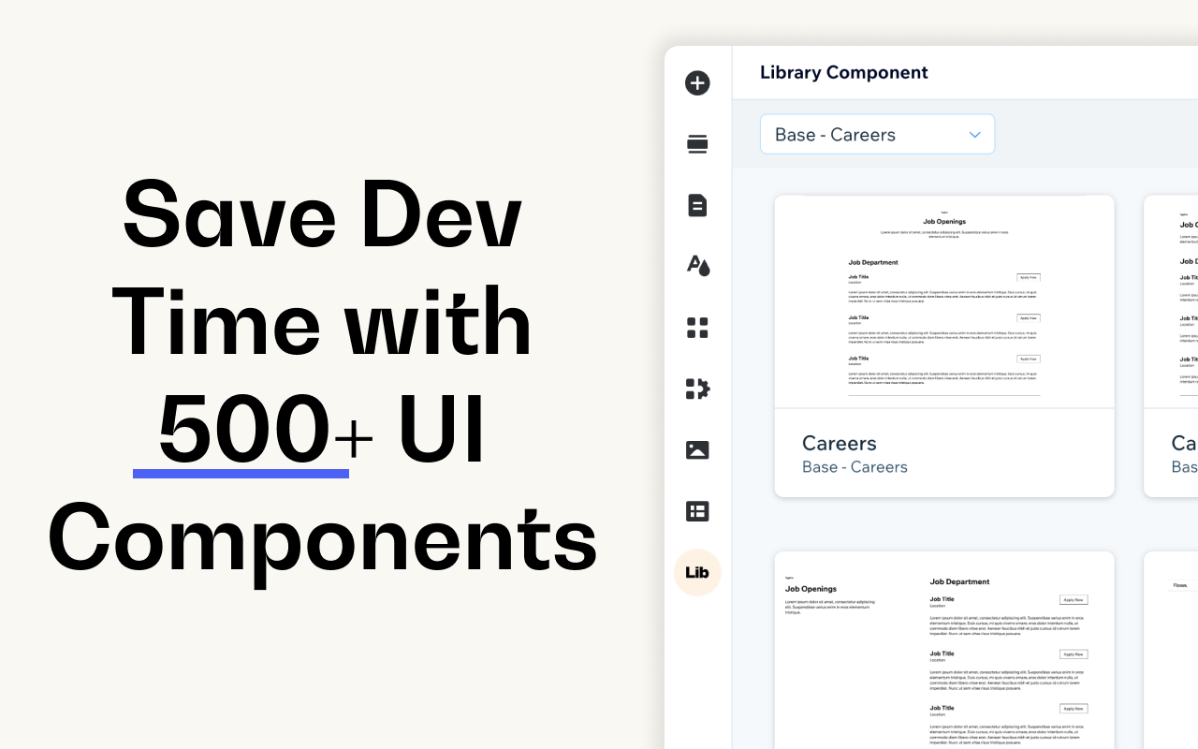This screenshot has height=749, width=1198.
Task: Open the bottom Job Department layout preview
Action: coord(943,651)
